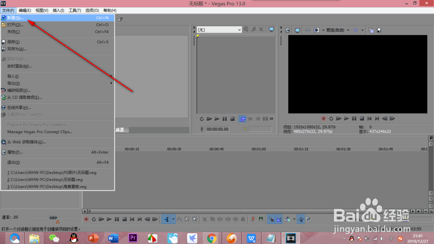
Task: Toggle lock envelopes to events
Action: 301,219
